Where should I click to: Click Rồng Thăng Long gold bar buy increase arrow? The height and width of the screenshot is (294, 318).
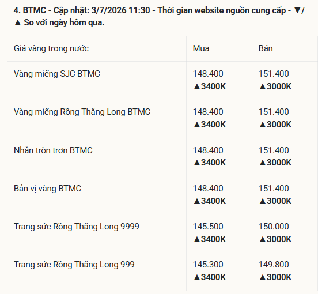click(210, 125)
